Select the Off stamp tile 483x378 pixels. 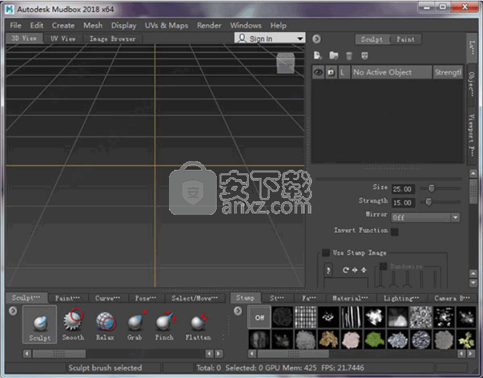pyautogui.click(x=260, y=318)
